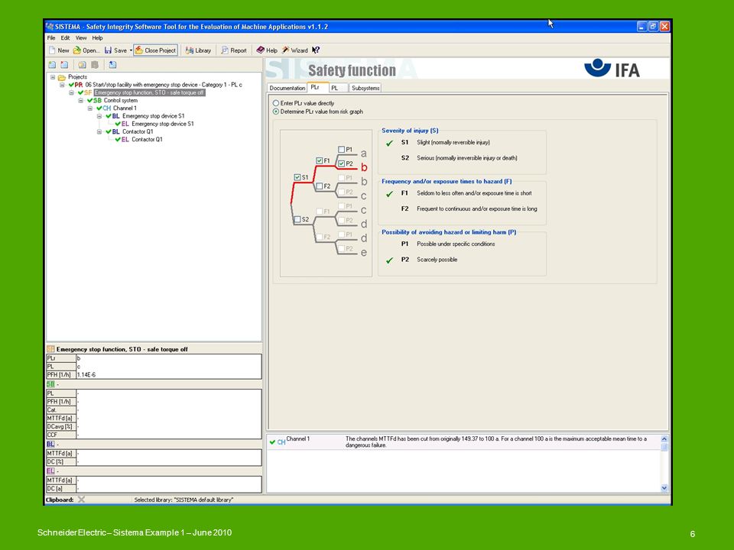This screenshot has width=734, height=550.
Task: Select the Projects folder icon in the tree
Action: point(61,77)
